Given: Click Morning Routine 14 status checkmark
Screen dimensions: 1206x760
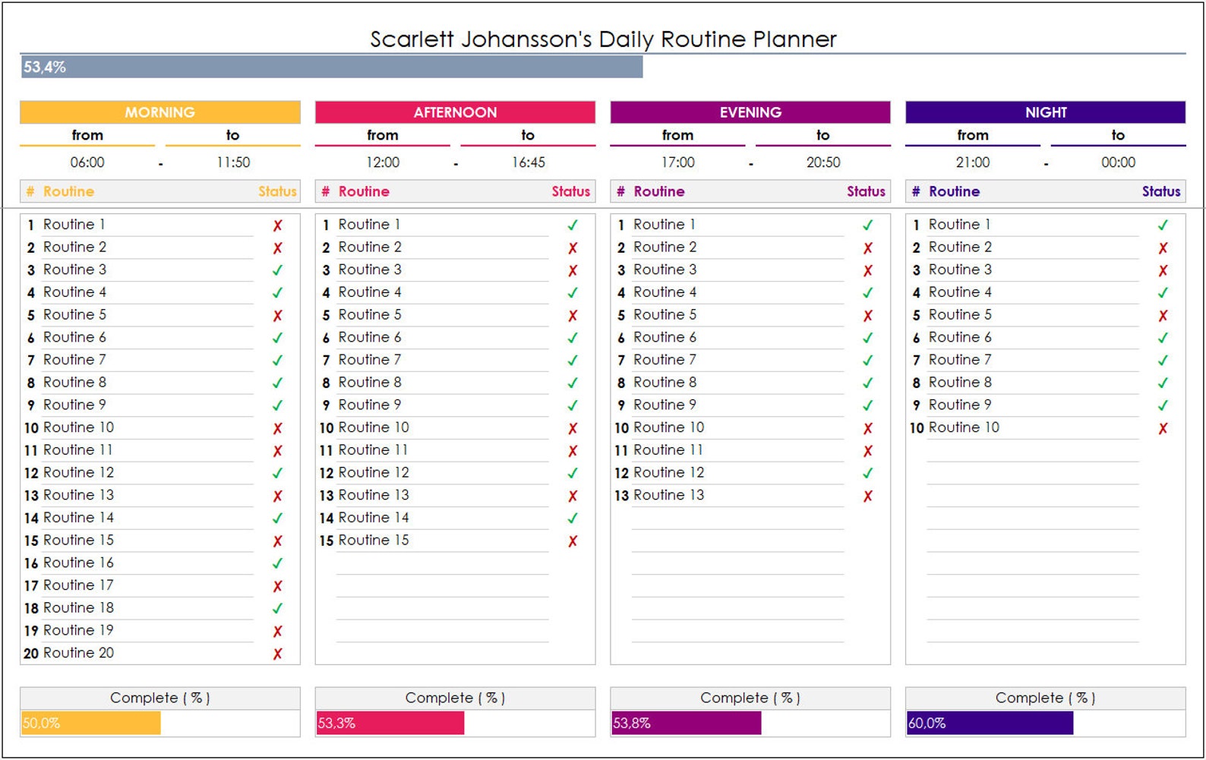Looking at the screenshot, I should click(278, 519).
